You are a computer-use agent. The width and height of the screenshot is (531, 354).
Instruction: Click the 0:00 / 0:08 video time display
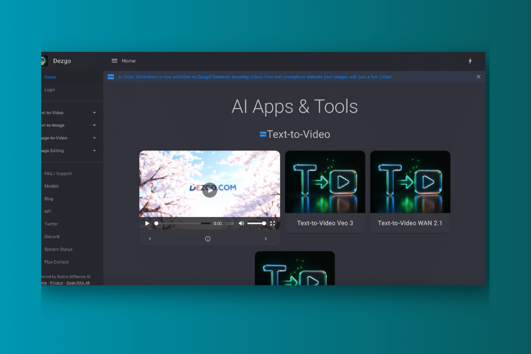point(224,224)
